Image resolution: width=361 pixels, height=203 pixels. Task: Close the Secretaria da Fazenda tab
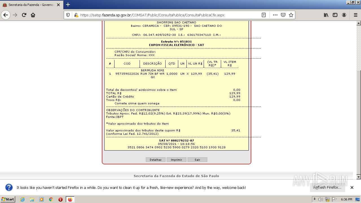[x=58, y=5]
